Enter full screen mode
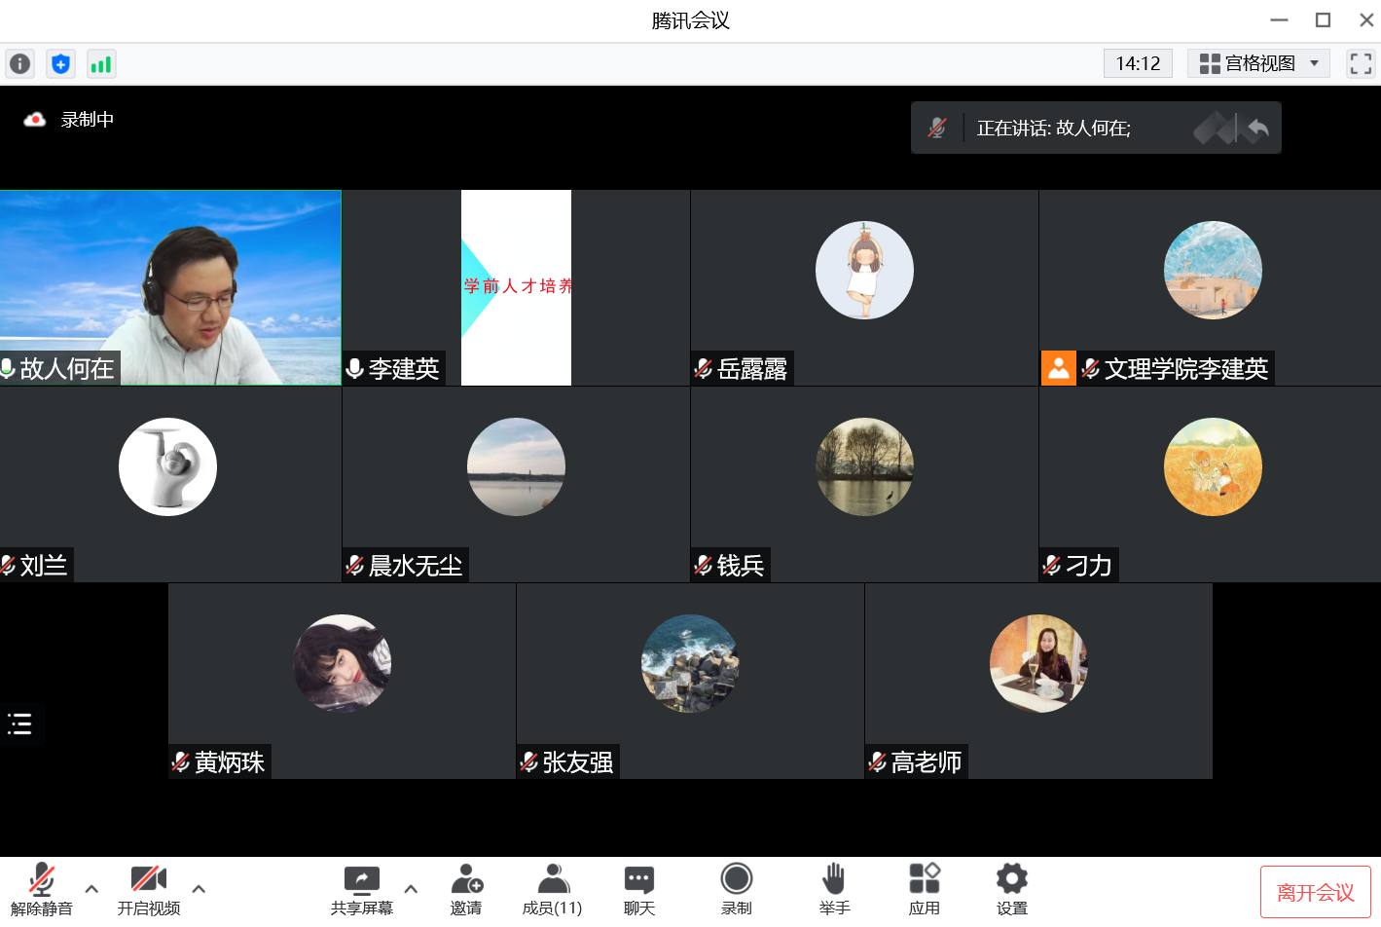Viewport: 1381px width, 927px height. pyautogui.click(x=1360, y=64)
